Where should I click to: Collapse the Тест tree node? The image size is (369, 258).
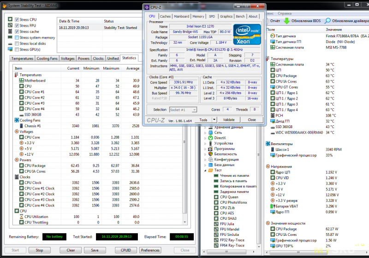click(205, 170)
